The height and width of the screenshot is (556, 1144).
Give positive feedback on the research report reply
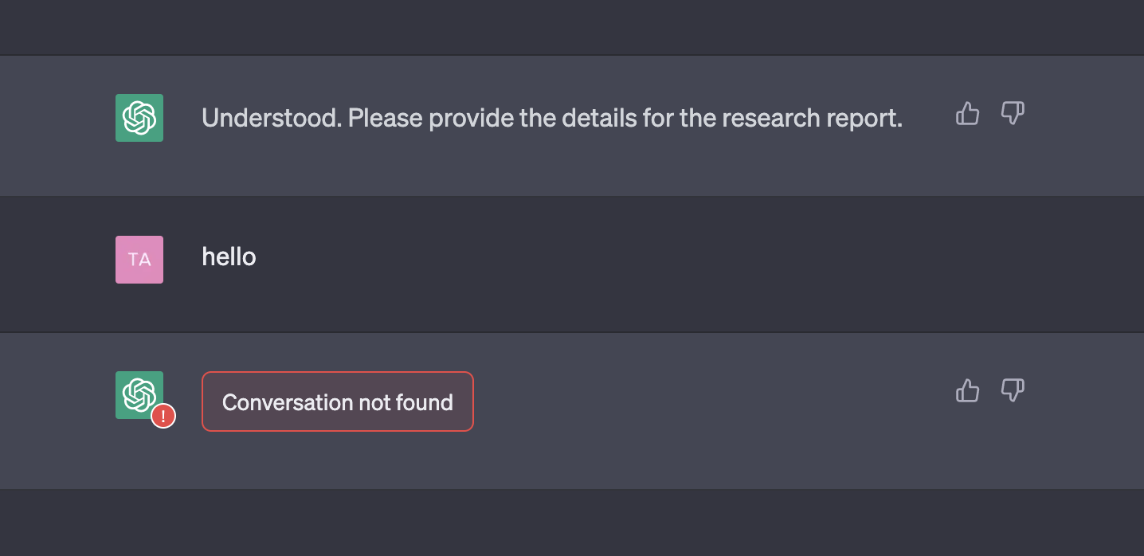[x=967, y=114]
